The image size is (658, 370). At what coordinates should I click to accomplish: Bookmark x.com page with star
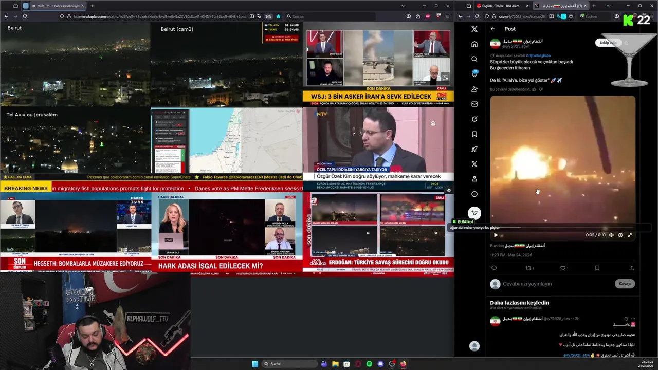click(571, 16)
